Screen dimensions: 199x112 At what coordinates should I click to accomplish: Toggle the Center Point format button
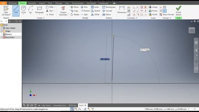pos(164,11)
